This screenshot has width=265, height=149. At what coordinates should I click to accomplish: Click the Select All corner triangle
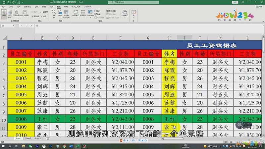5,38
